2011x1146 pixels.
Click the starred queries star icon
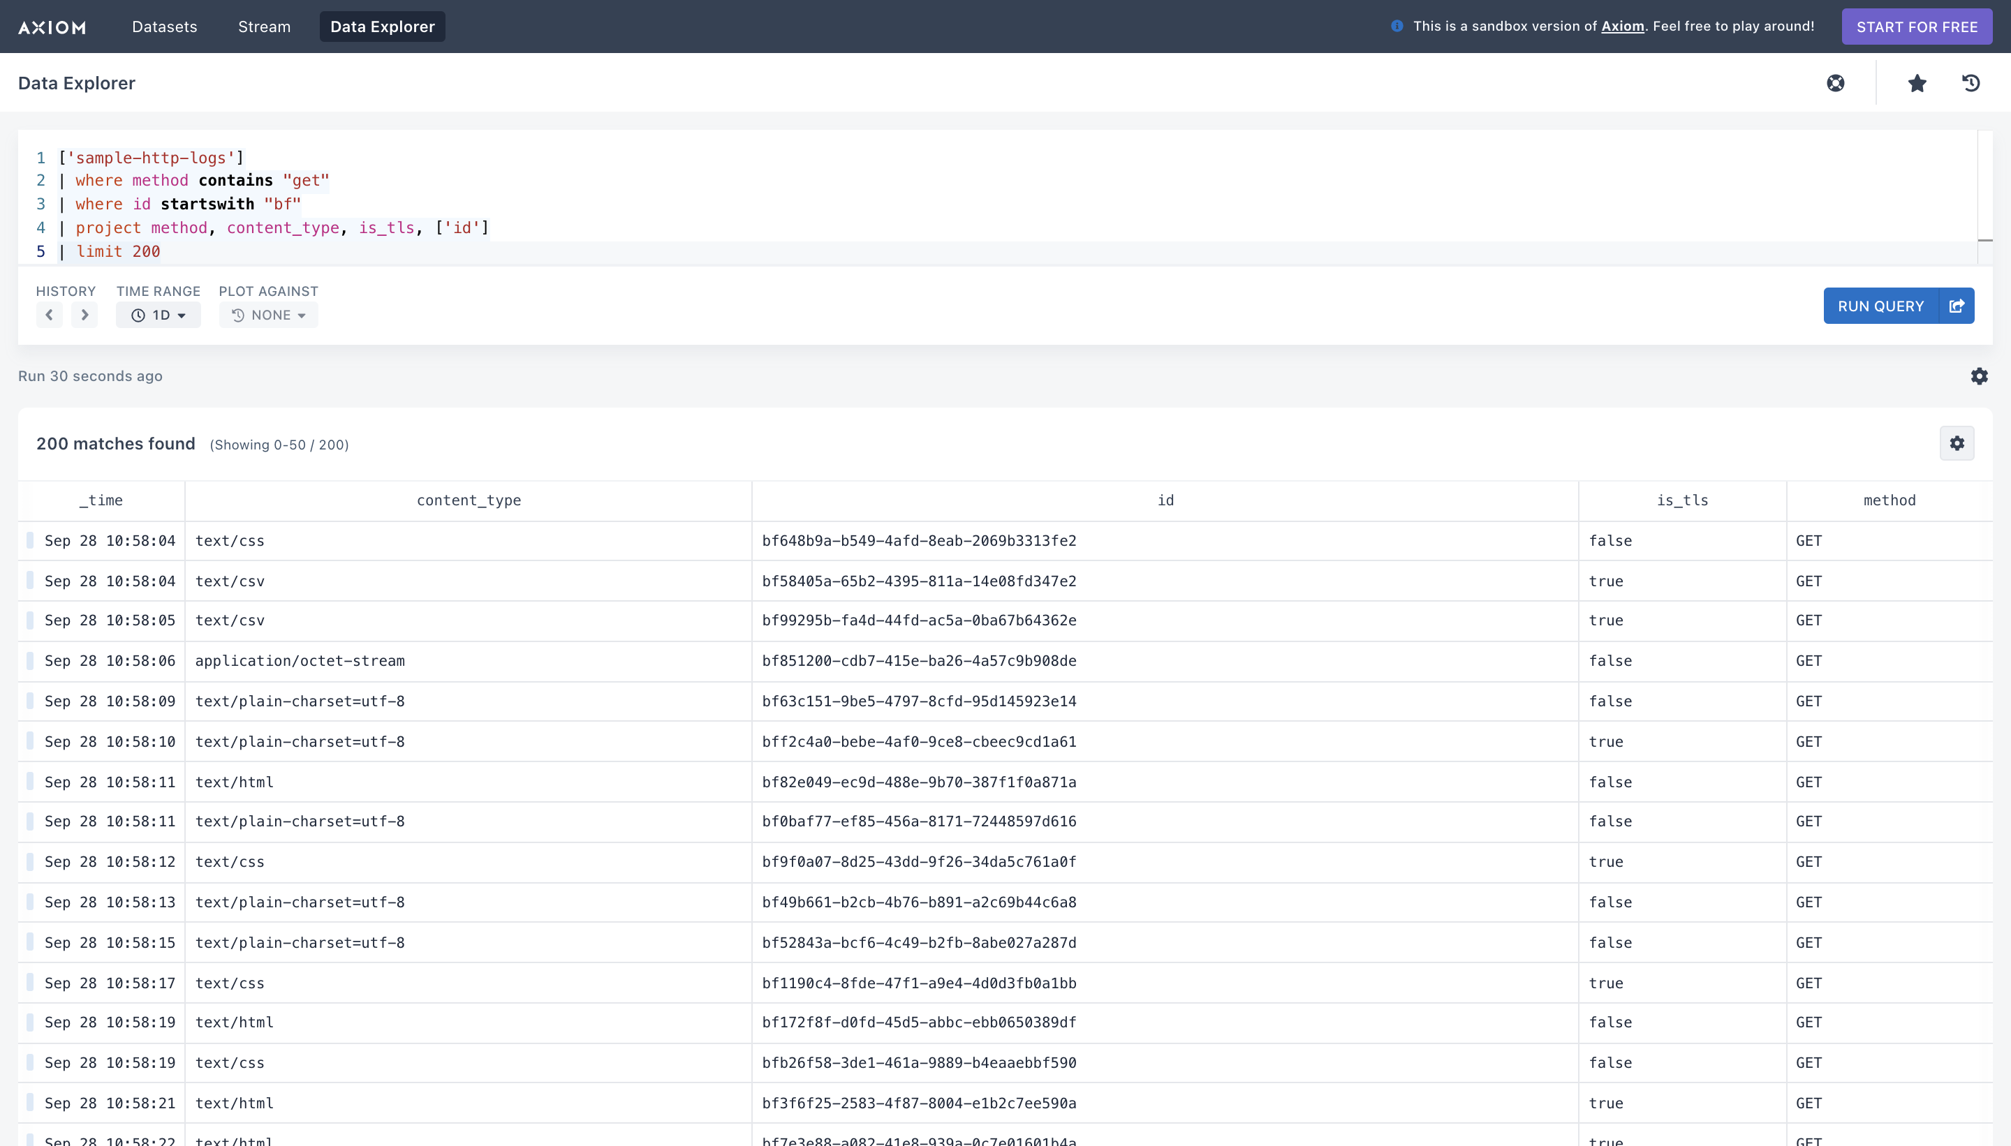[x=1917, y=82]
